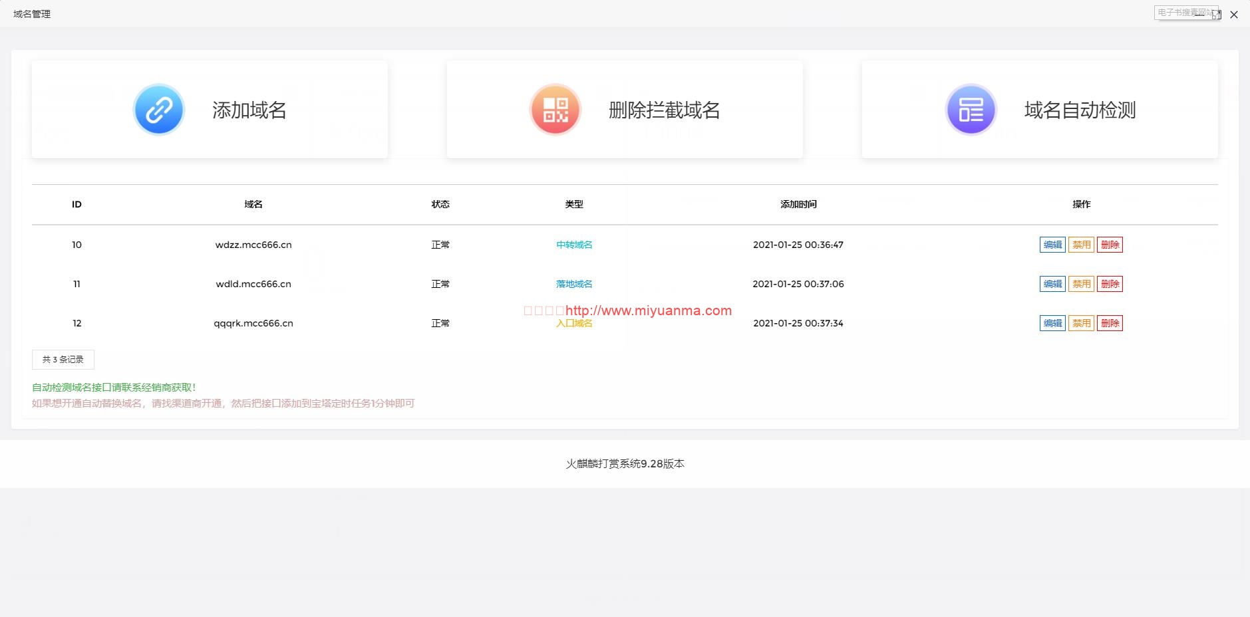Click timestamp 2021-01-25 00:37:06

click(x=798, y=284)
